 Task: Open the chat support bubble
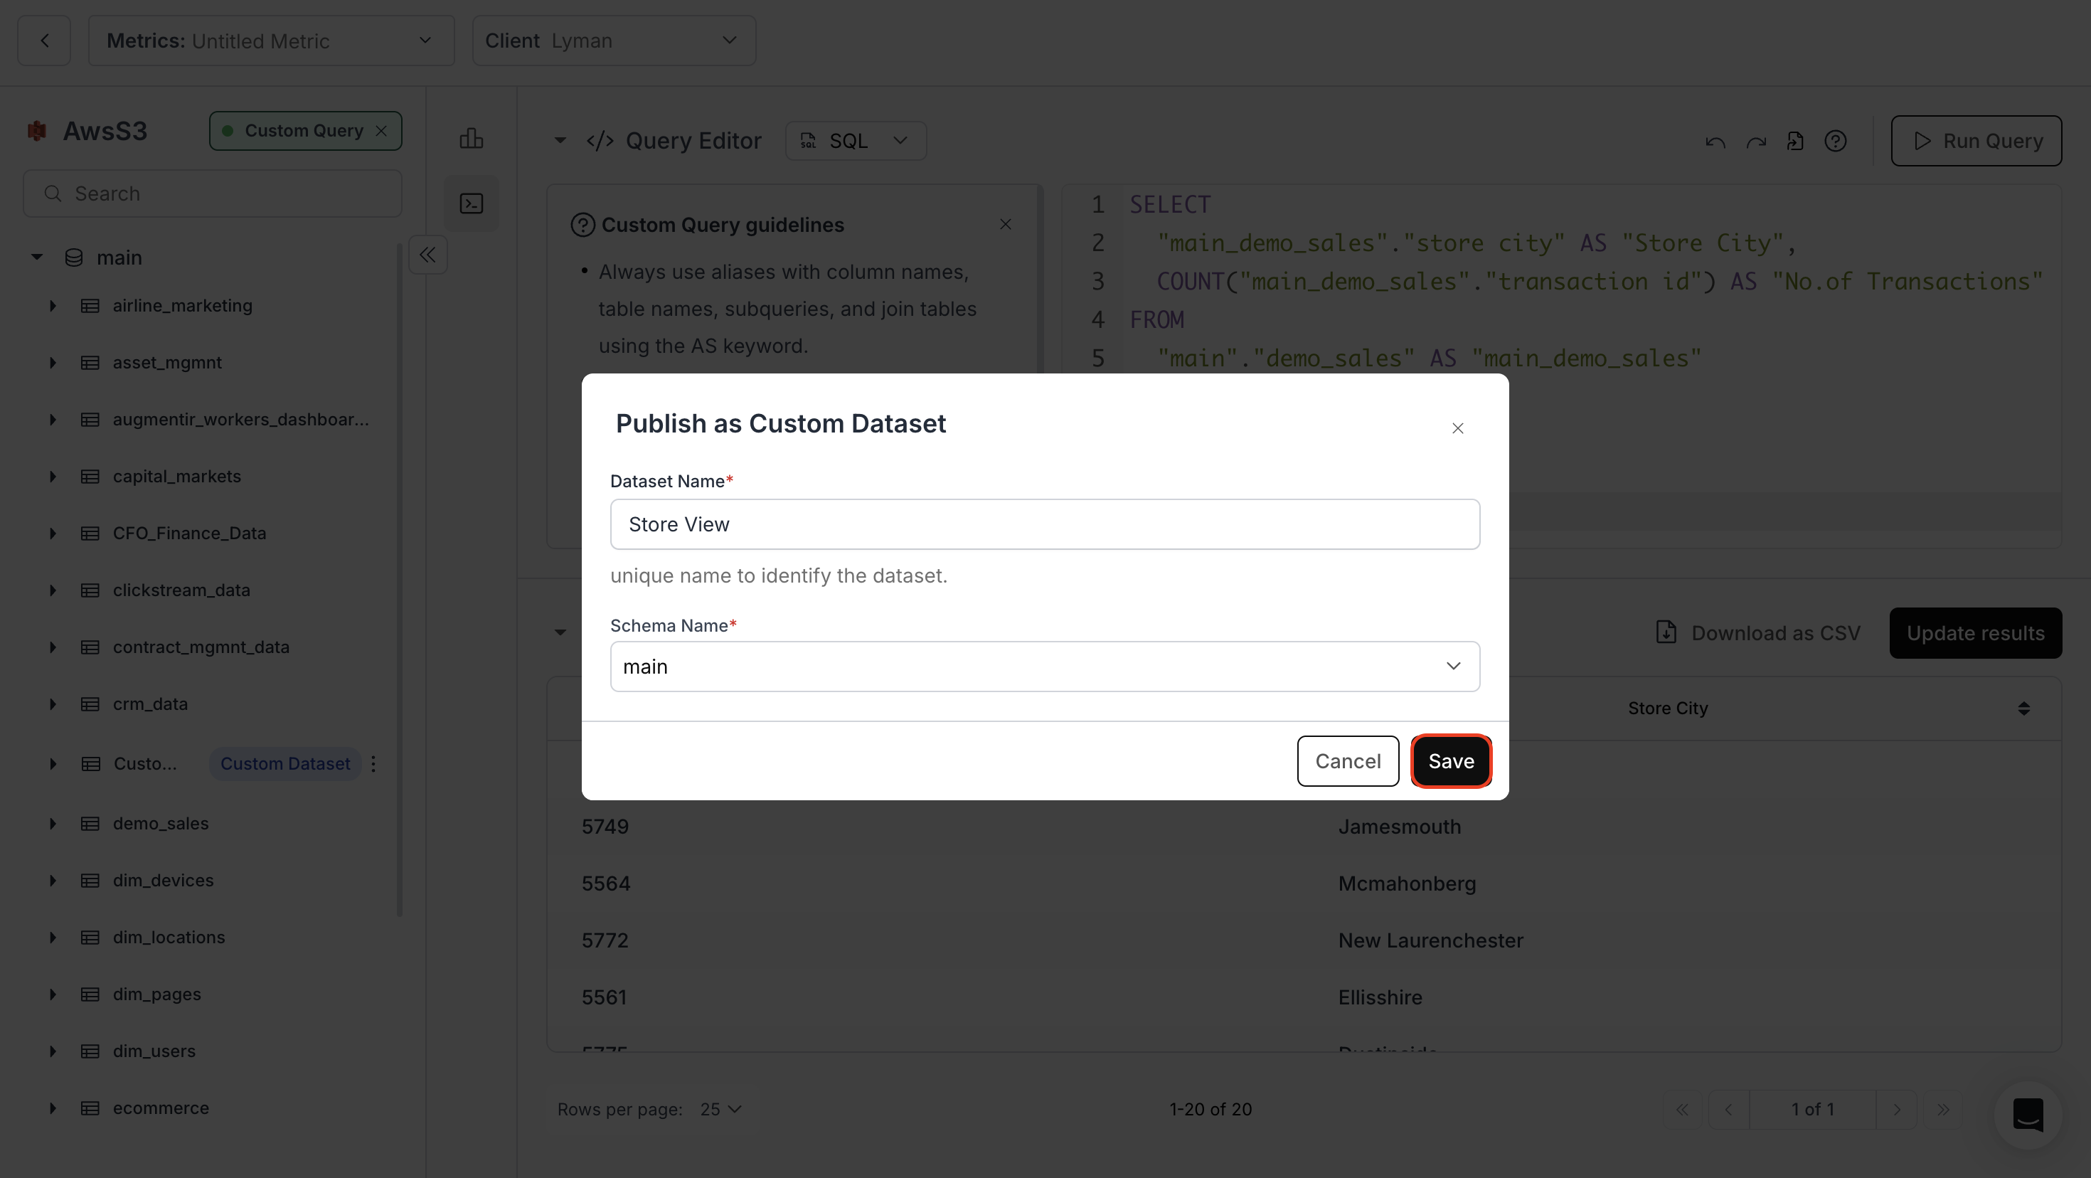(2027, 1115)
